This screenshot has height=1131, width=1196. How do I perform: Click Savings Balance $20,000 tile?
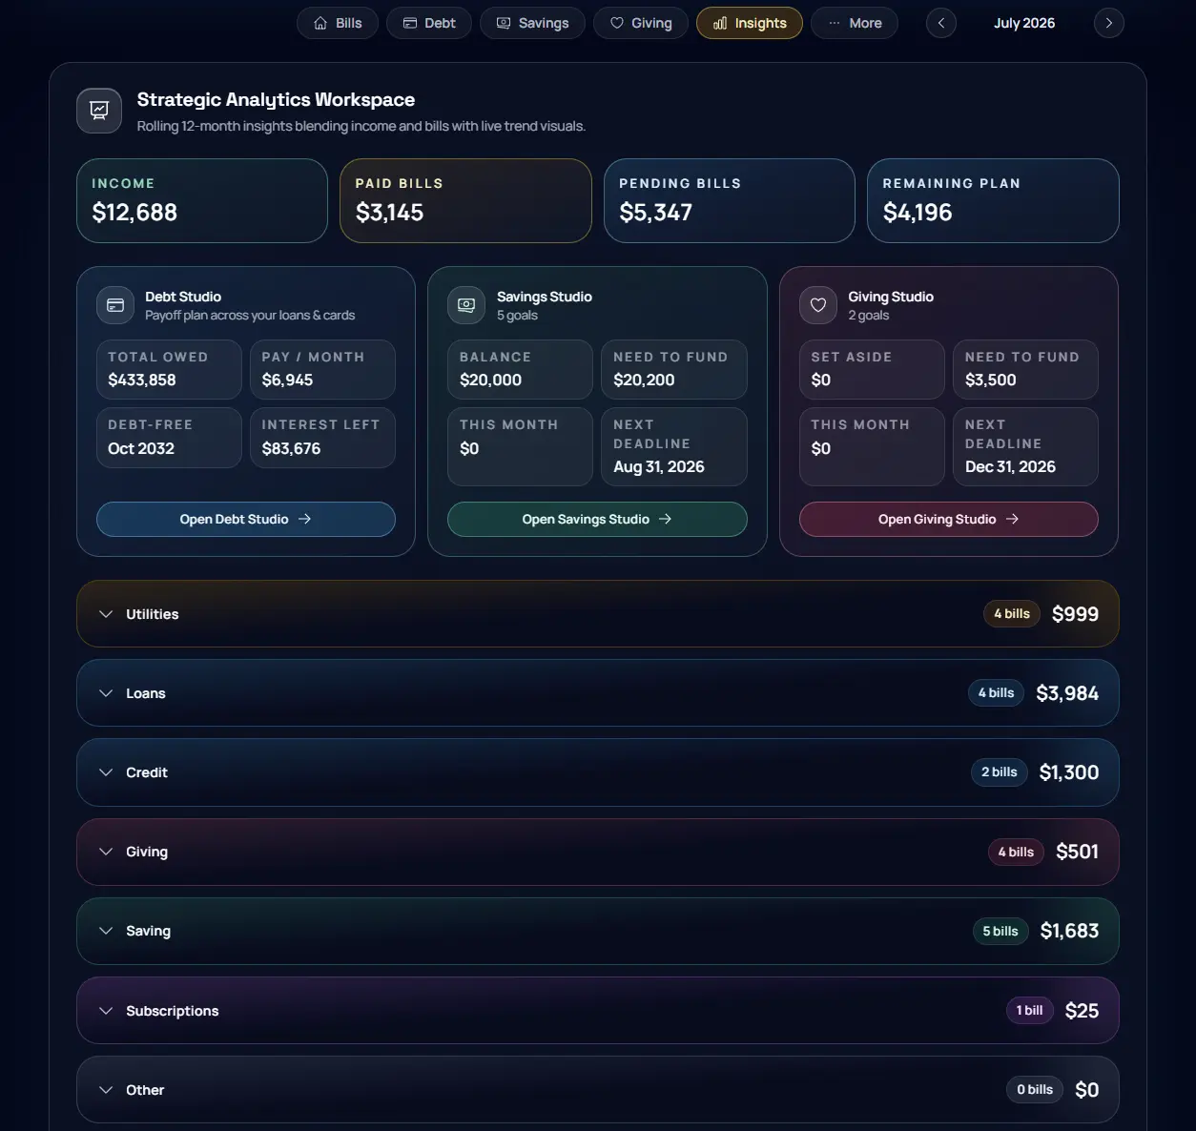coord(521,369)
